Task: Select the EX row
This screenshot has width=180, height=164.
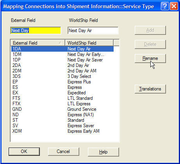Action: (62, 93)
